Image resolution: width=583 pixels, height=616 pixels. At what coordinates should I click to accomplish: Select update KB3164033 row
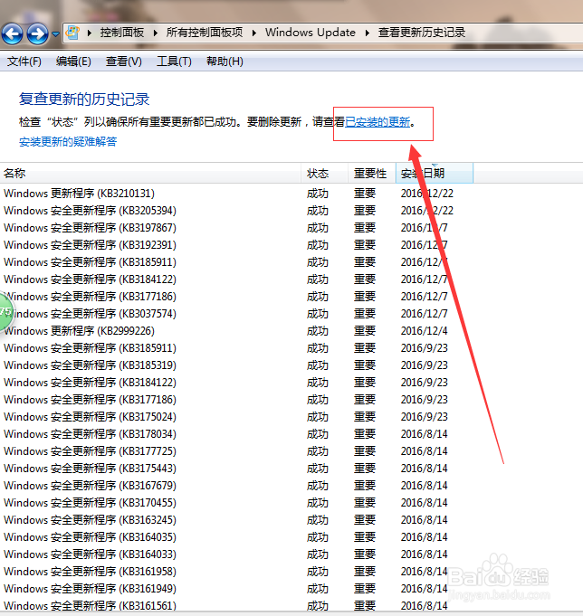point(236,554)
